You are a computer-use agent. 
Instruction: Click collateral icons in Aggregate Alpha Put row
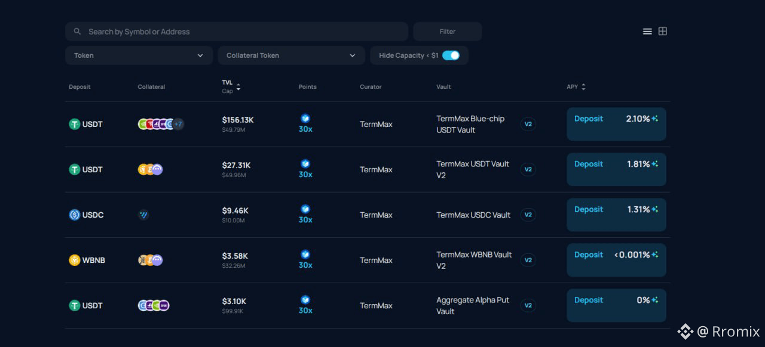click(x=154, y=305)
